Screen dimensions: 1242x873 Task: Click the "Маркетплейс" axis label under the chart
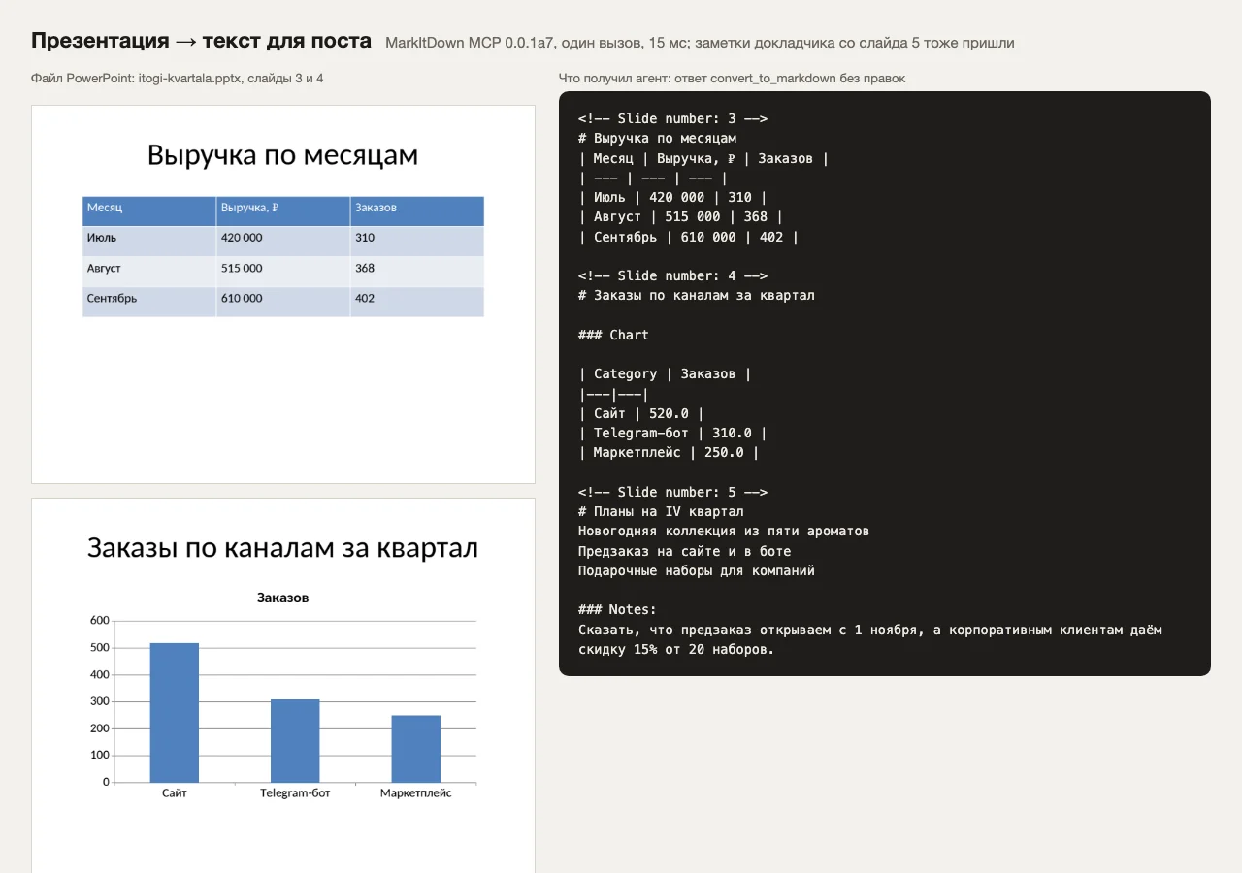(x=415, y=793)
